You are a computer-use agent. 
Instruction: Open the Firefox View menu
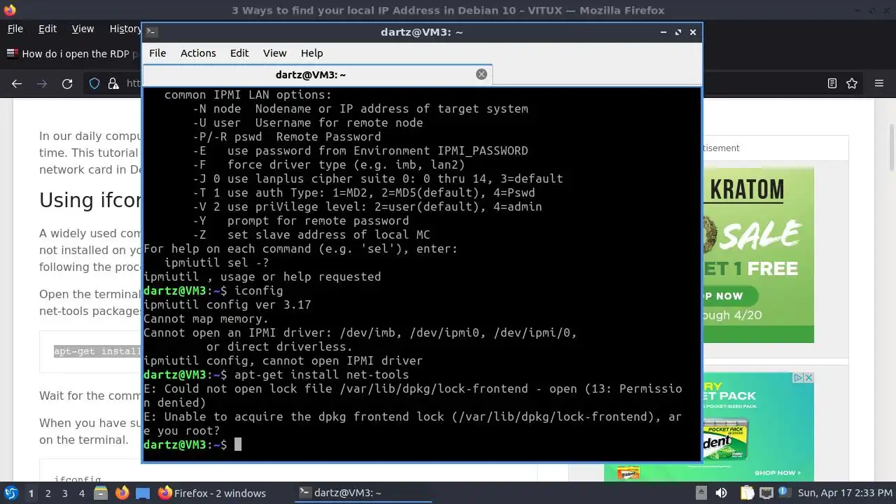click(83, 29)
